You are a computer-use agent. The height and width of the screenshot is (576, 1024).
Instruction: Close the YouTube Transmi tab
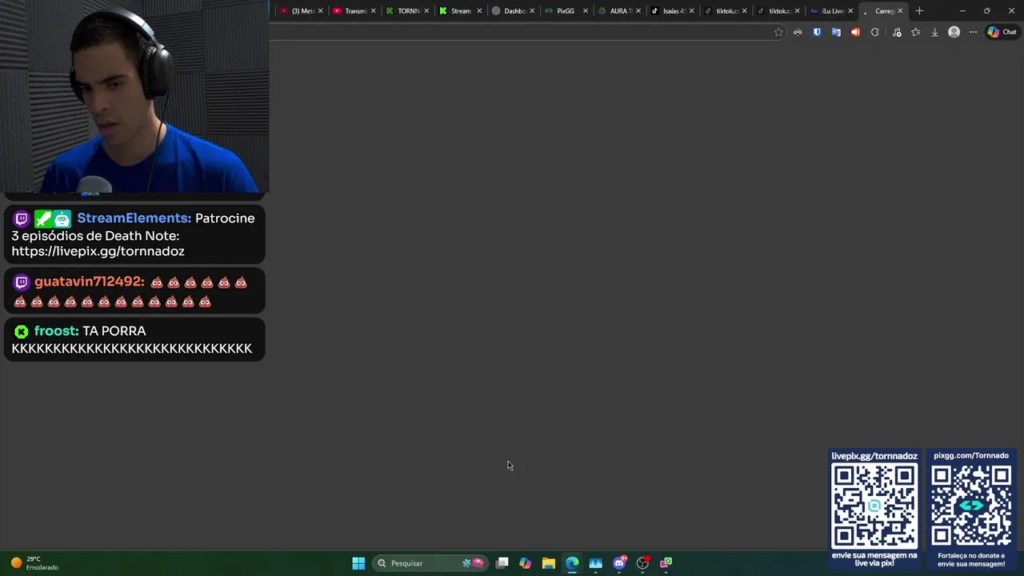373,11
